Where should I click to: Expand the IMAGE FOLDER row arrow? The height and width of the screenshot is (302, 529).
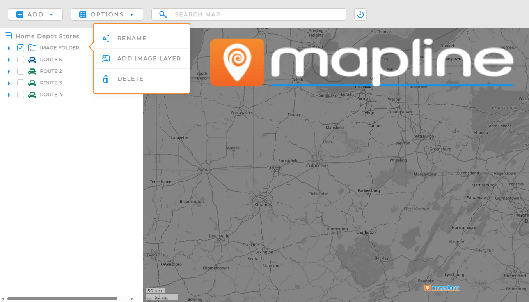coord(9,48)
